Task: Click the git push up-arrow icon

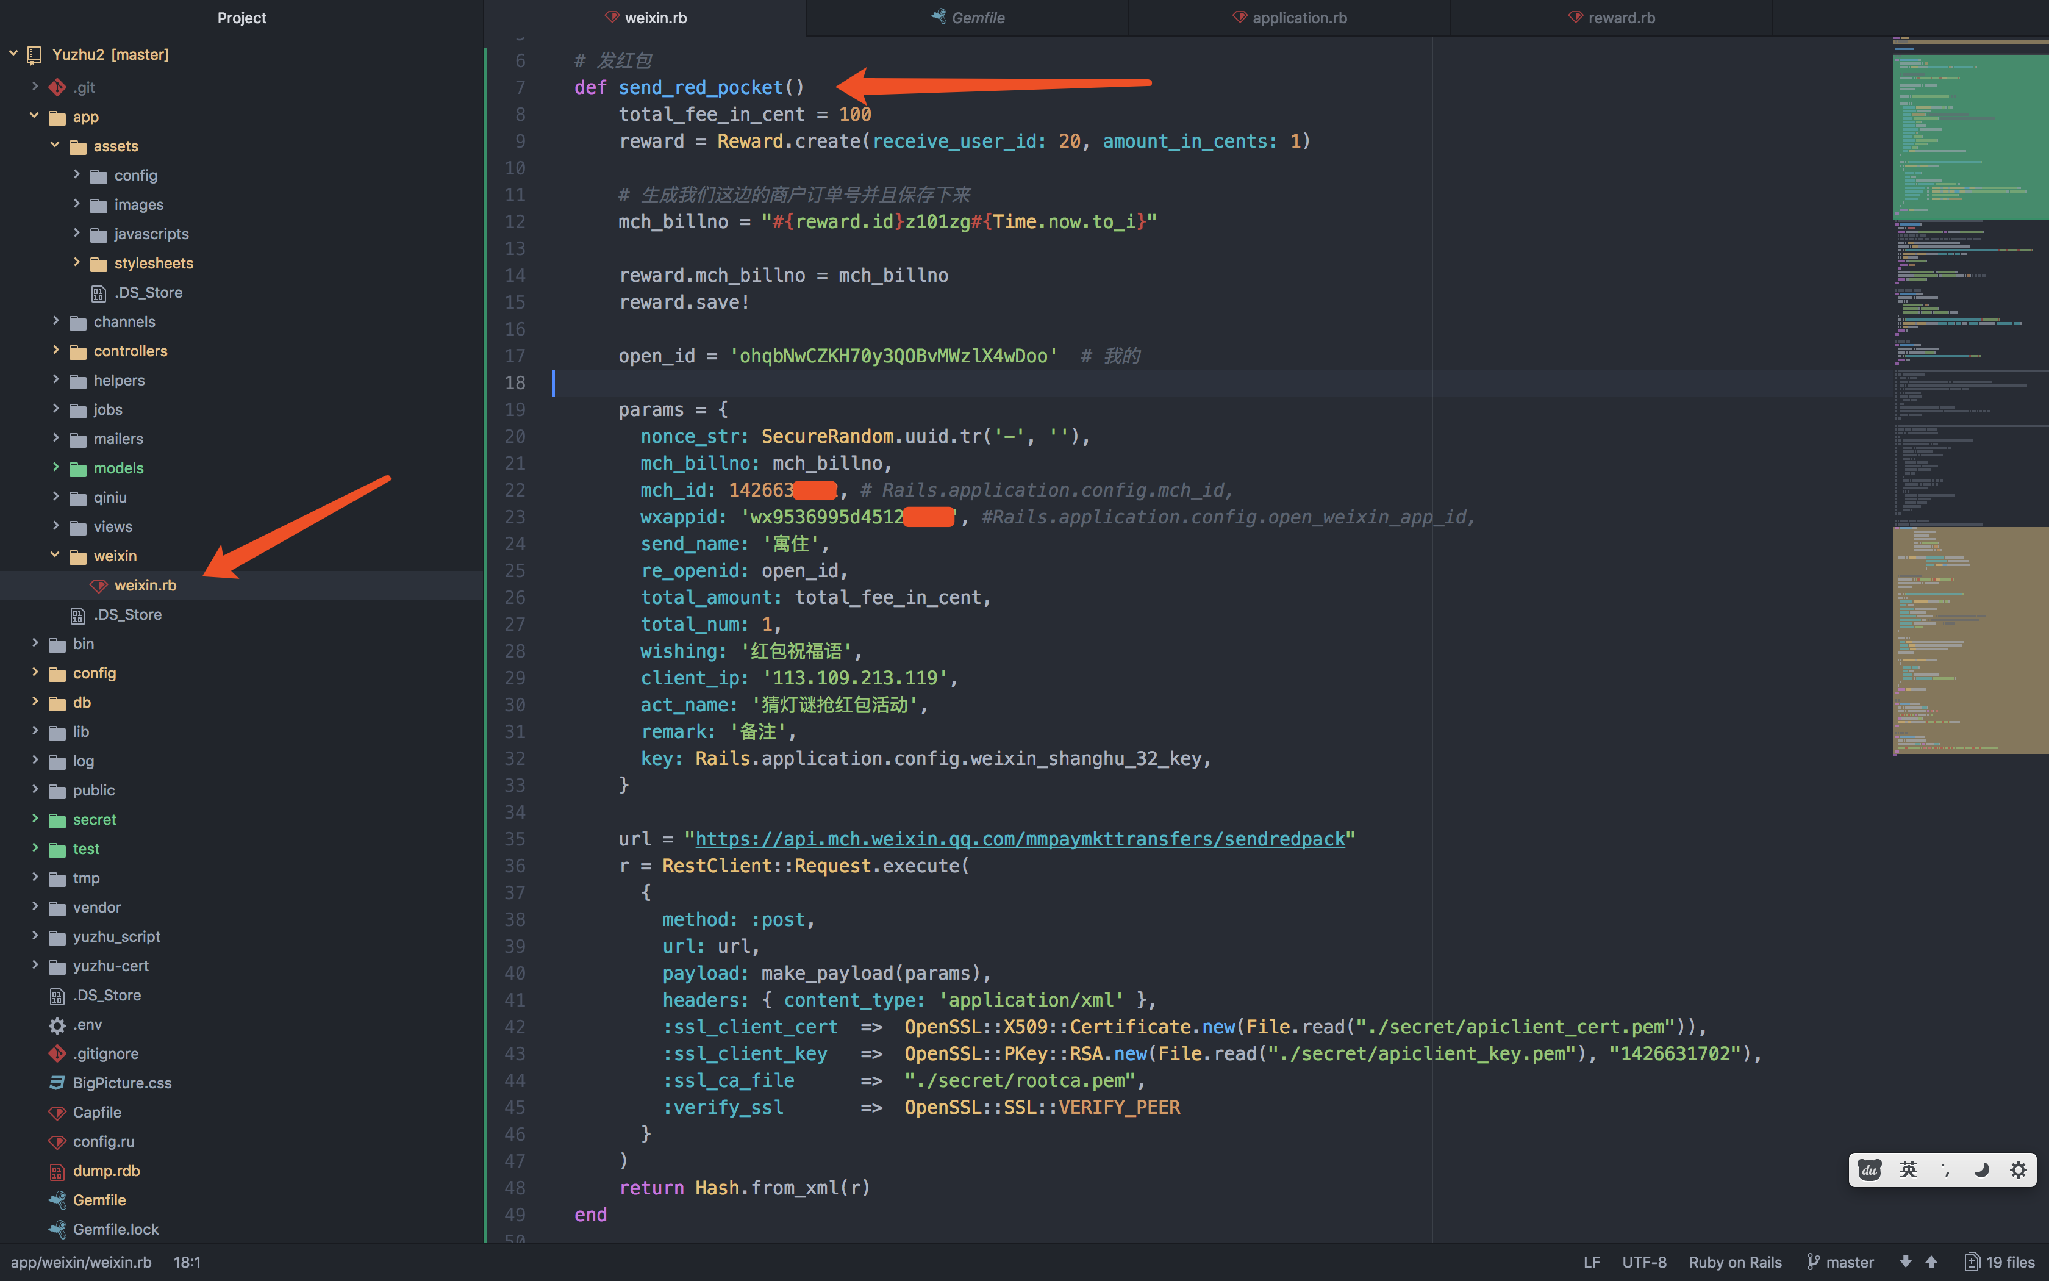Action: click(1931, 1261)
